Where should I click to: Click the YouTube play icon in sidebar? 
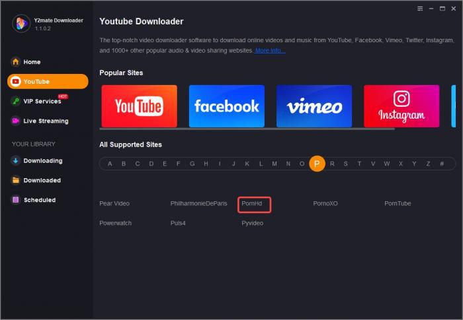15,81
